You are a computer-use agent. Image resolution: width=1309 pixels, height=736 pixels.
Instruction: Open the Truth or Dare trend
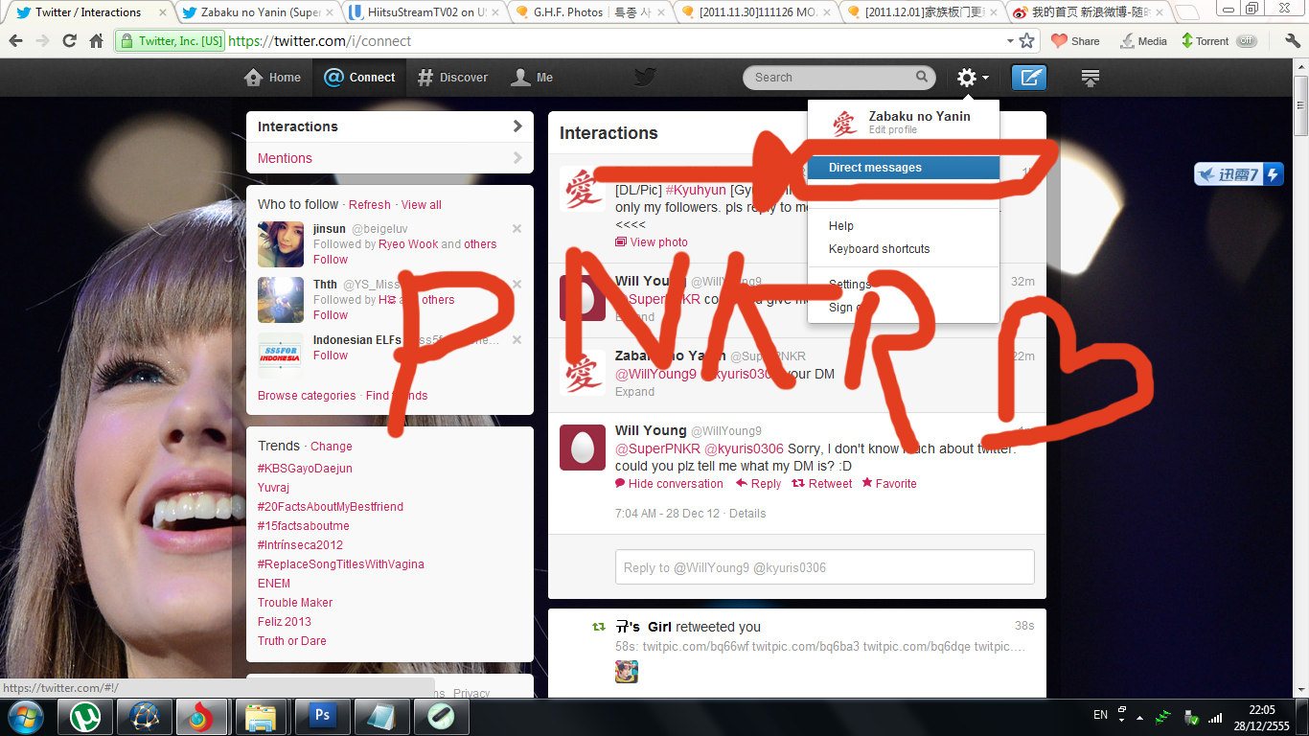(x=292, y=641)
